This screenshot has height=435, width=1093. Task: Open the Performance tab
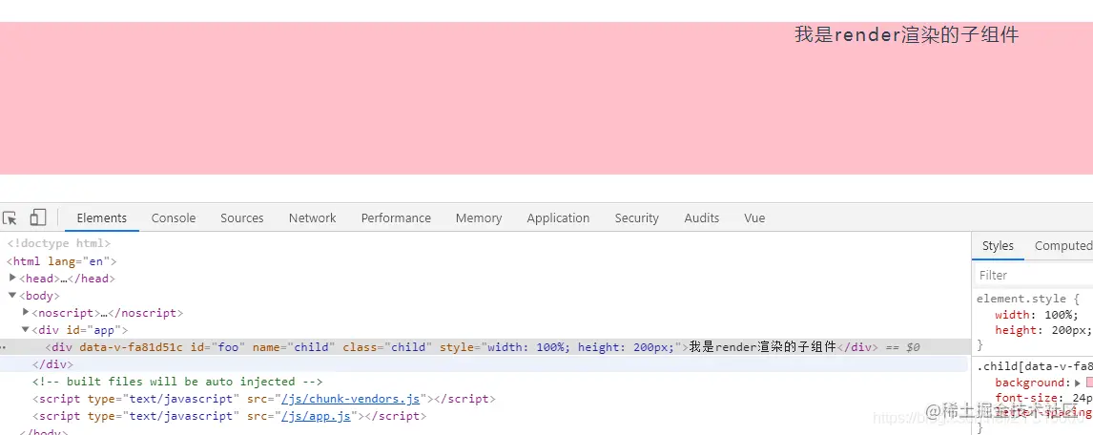tap(396, 218)
